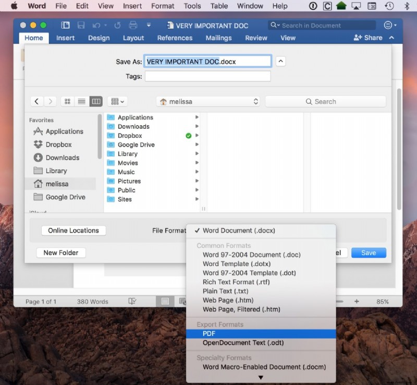Screen dimensions: 417x385
Task: Click the down arrow to show more formats
Action: (x=261, y=378)
